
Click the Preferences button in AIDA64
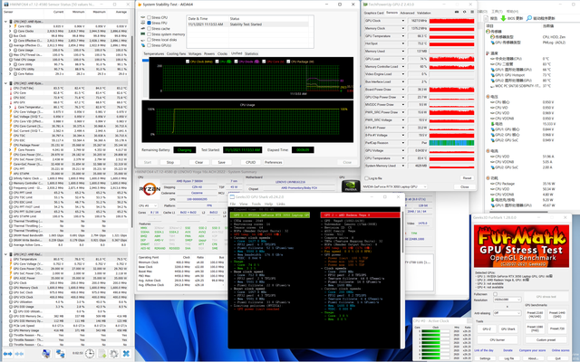pos(272,163)
